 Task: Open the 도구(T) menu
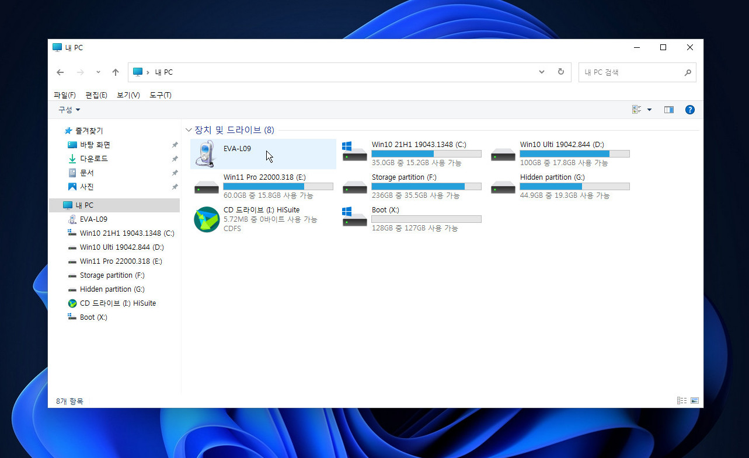(x=161, y=95)
